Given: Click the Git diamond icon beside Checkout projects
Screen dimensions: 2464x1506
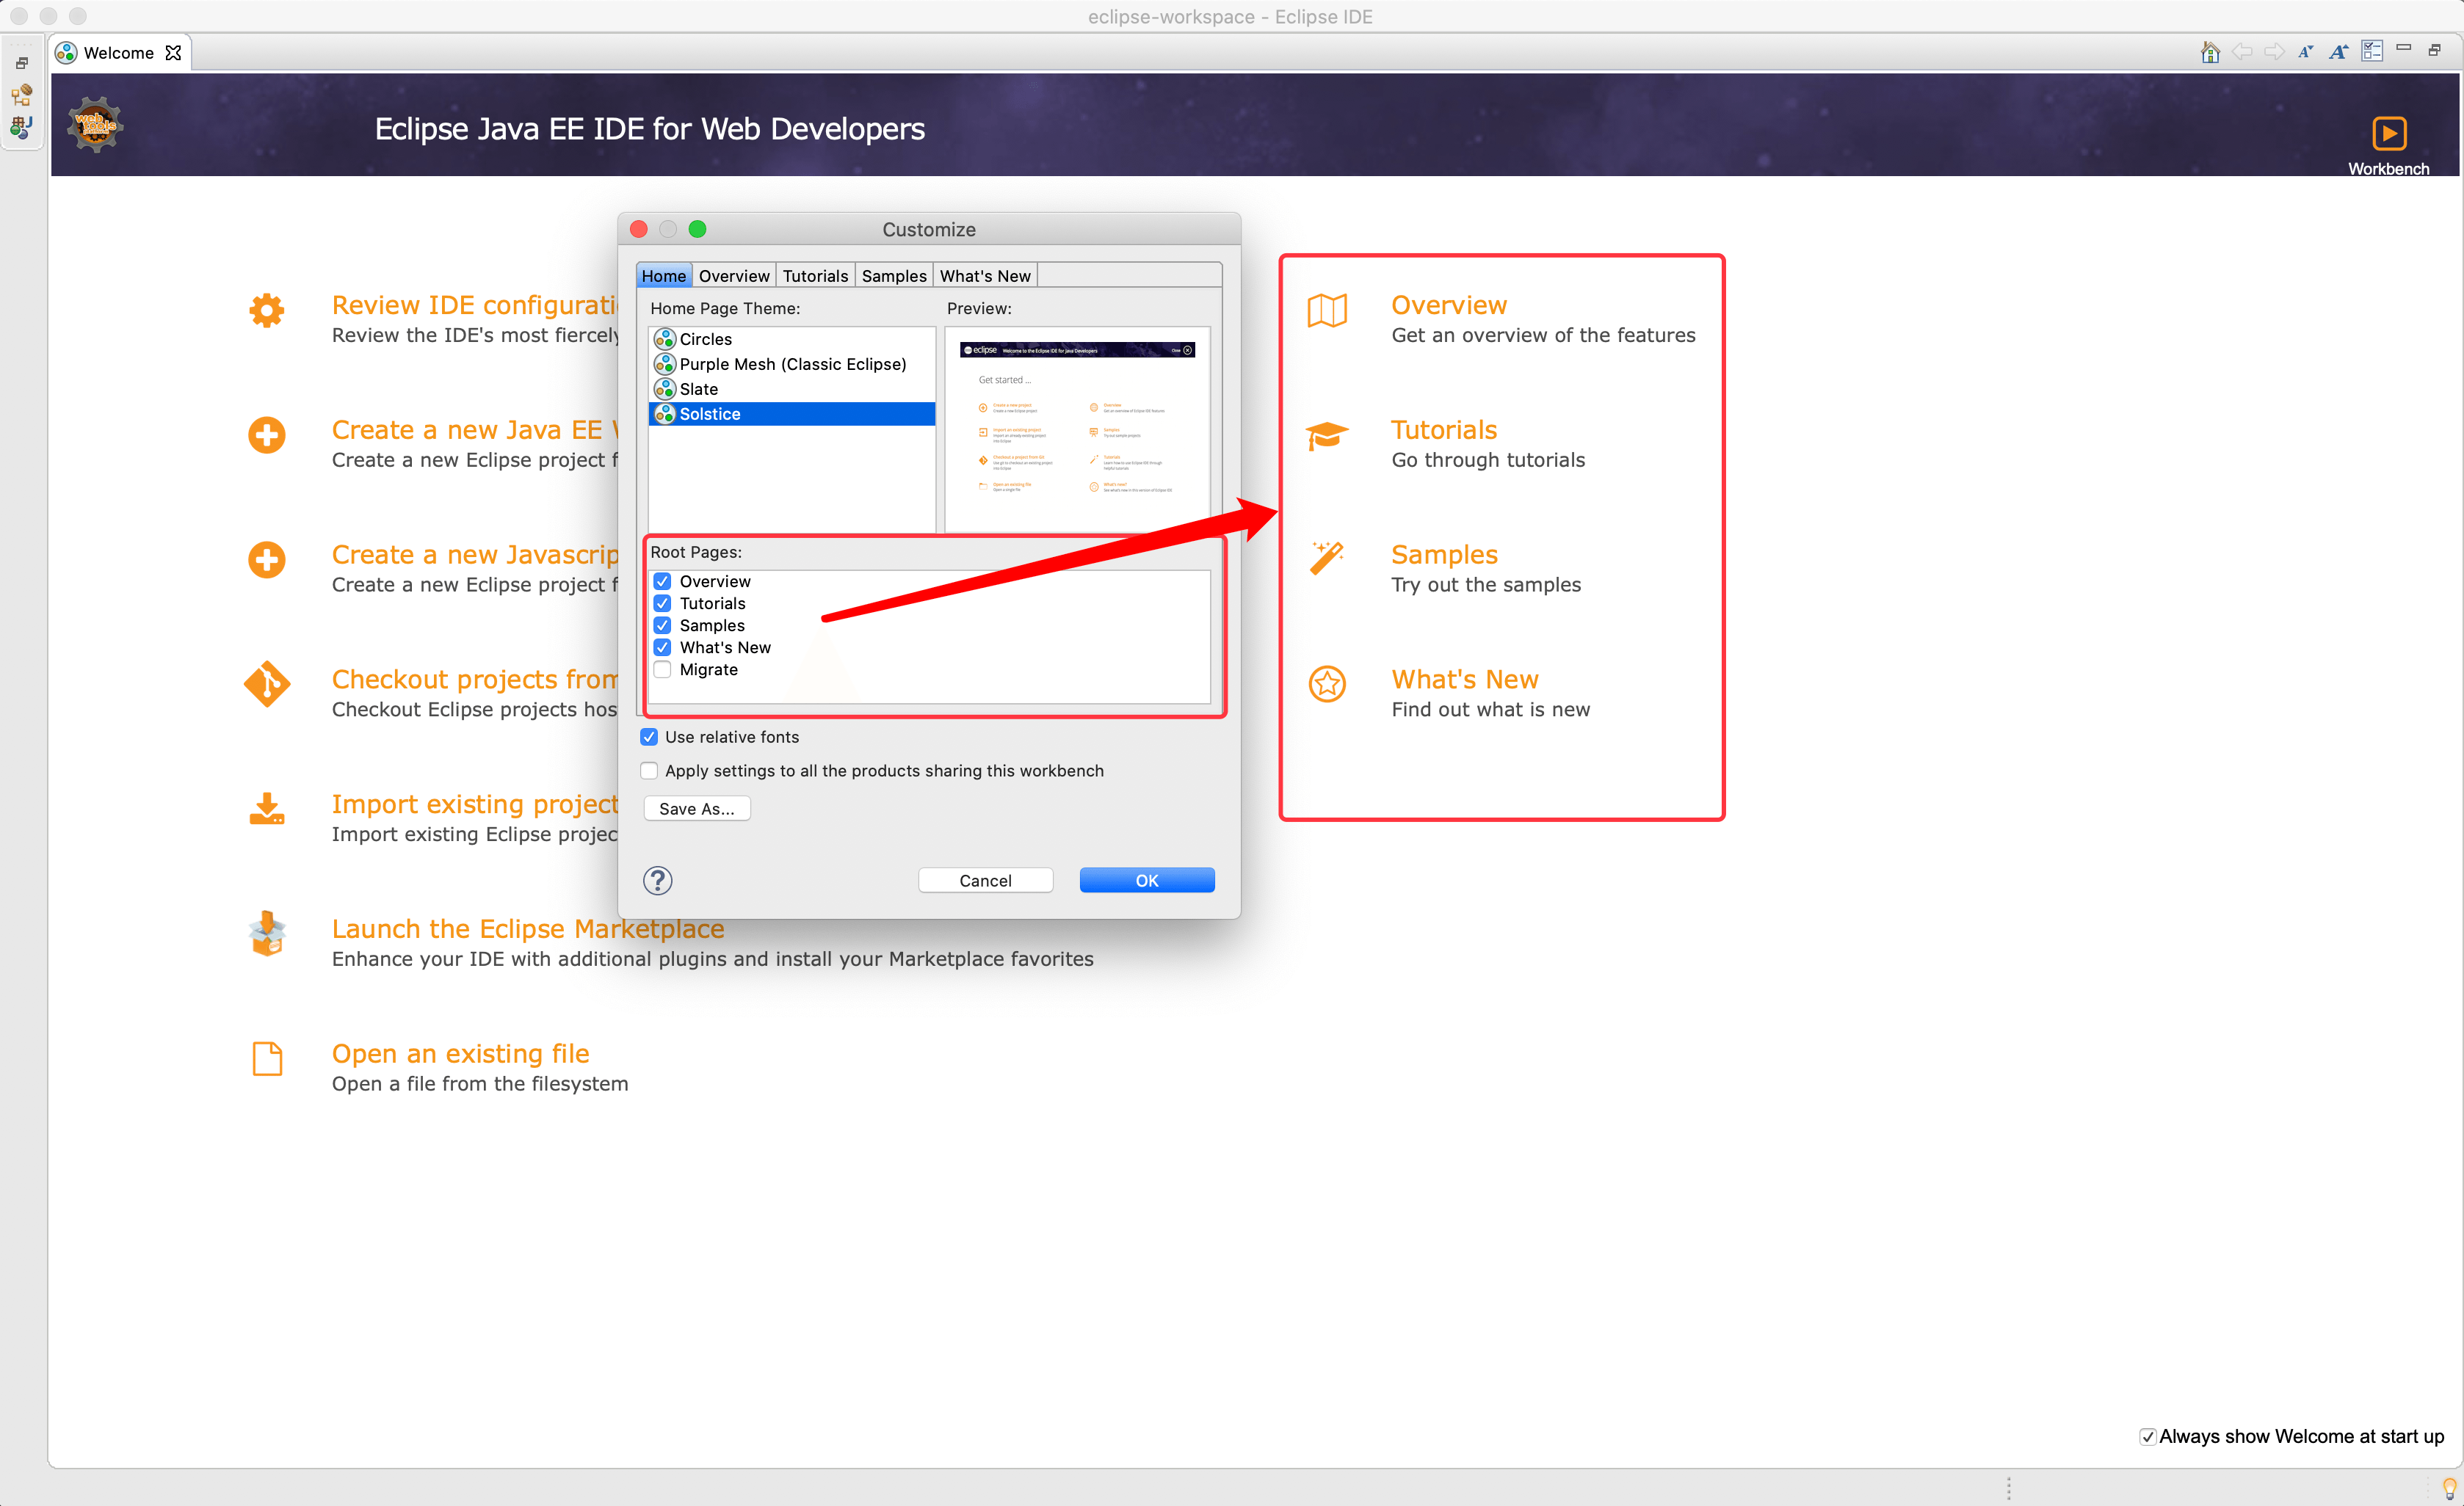Looking at the screenshot, I should click(267, 685).
